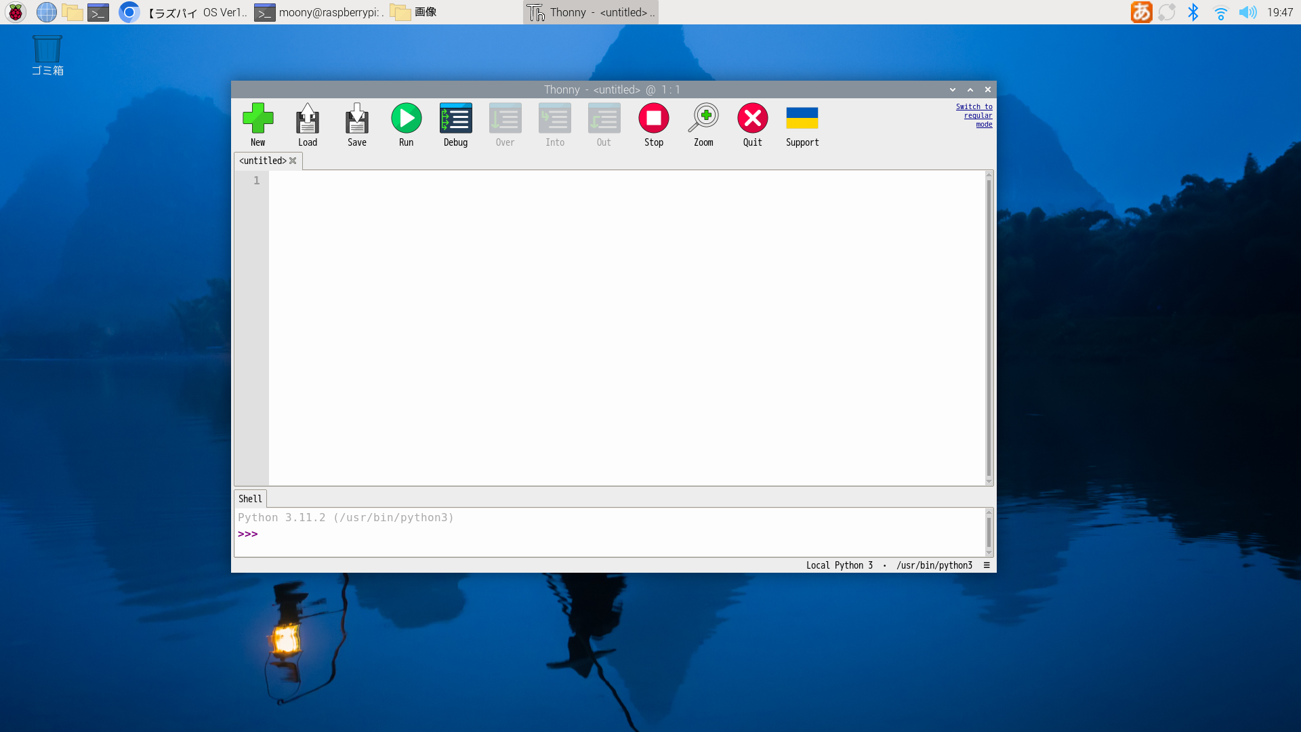Open the Support flag icon
1301x732 pixels.
[802, 119]
